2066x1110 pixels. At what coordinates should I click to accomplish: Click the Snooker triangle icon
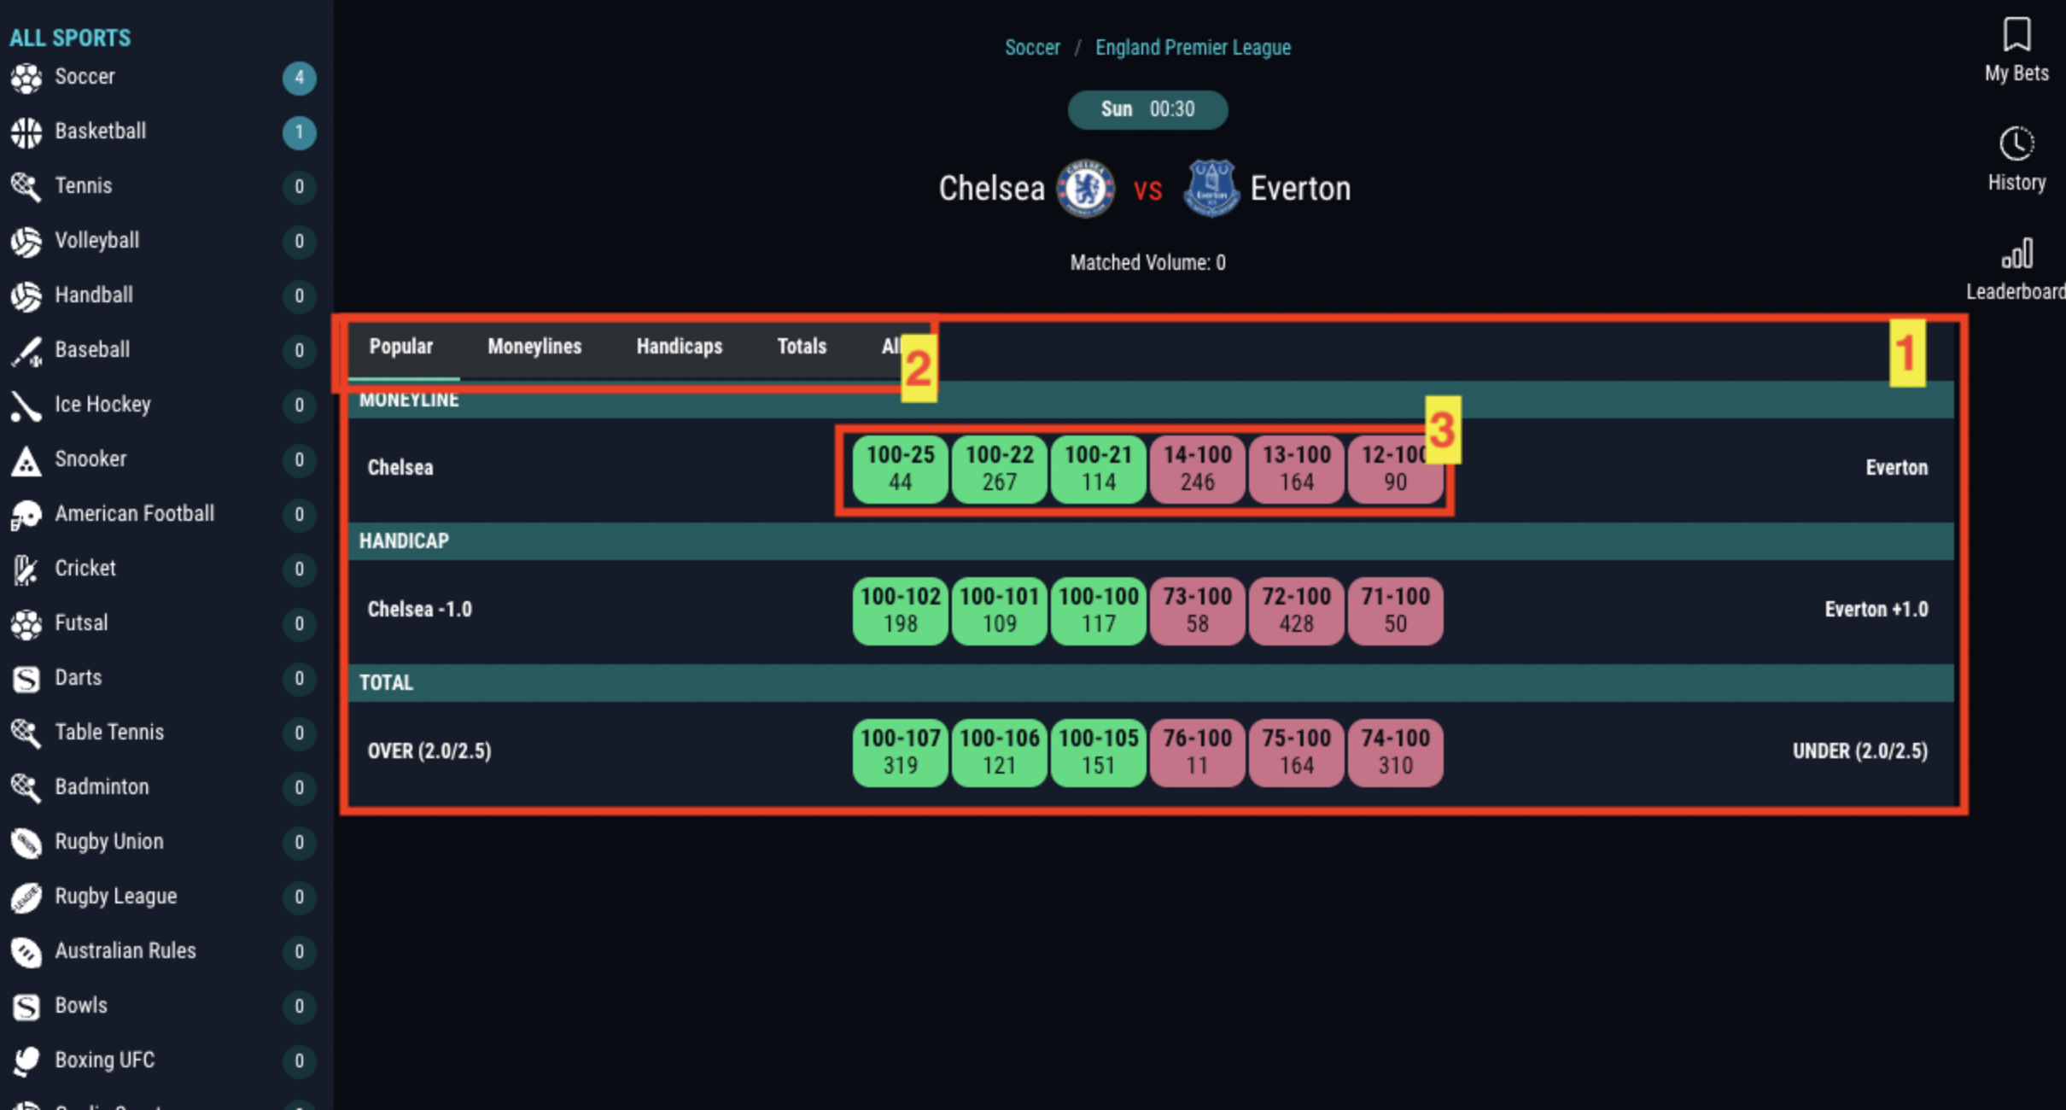tap(26, 460)
